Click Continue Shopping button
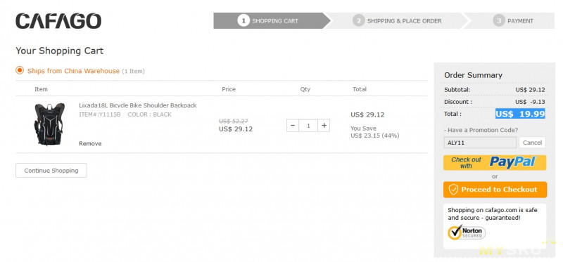The height and width of the screenshot is (262, 563). pos(51,171)
